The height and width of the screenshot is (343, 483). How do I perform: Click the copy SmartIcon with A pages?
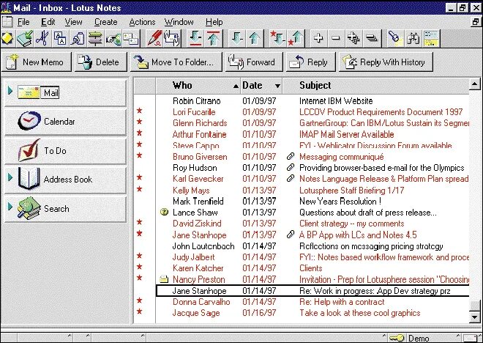[60, 39]
